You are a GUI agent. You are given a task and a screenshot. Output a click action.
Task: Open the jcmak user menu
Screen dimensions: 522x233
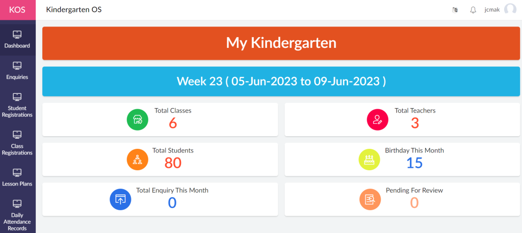pos(491,10)
